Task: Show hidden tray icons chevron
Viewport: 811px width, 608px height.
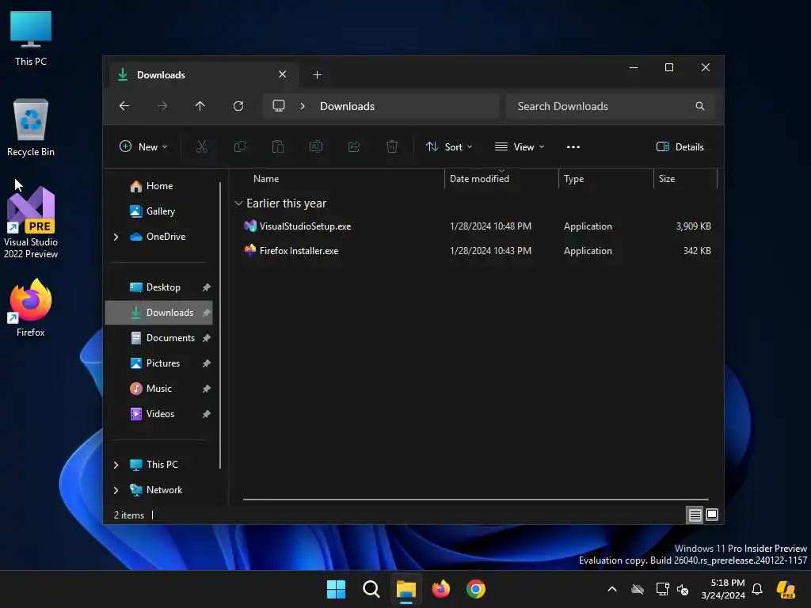Action: (612, 589)
